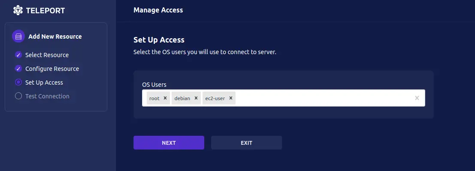Go to the Set Up Access step label

(44, 82)
